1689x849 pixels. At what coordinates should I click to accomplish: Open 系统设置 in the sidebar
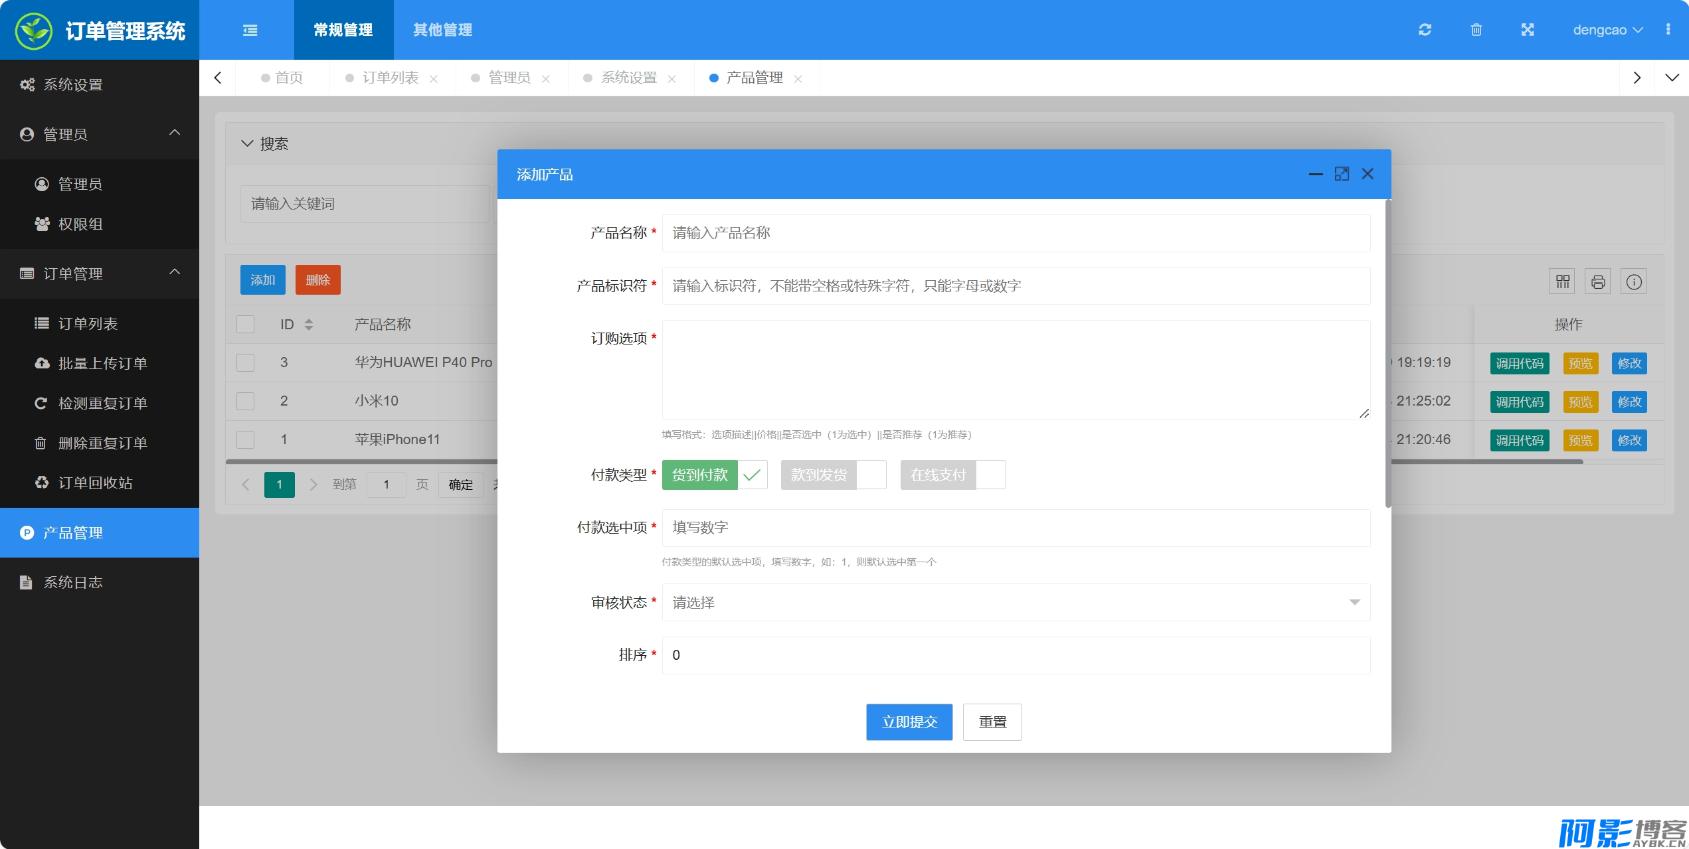click(100, 84)
